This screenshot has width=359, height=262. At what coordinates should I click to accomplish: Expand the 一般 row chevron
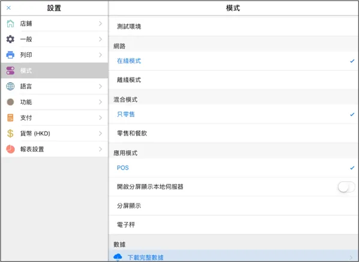pos(100,39)
